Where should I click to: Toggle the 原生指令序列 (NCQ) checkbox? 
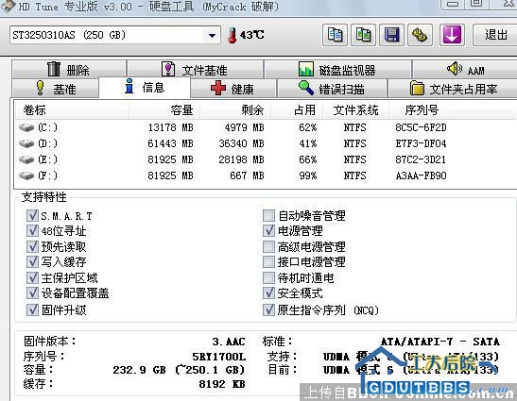click(x=268, y=309)
